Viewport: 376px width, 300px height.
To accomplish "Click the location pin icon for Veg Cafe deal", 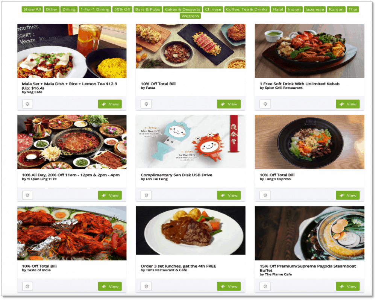I will click(27, 104).
